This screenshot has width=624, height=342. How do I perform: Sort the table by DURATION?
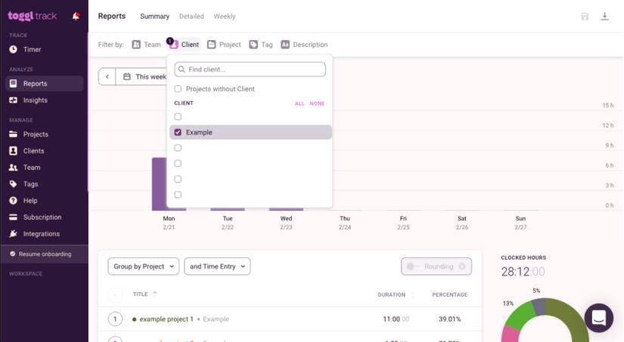coord(392,294)
